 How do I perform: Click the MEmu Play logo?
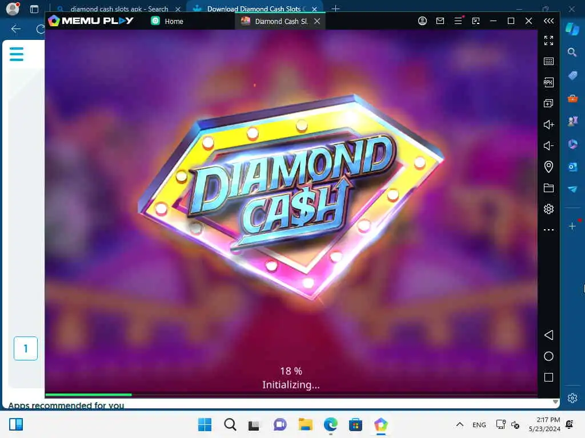coord(91,21)
